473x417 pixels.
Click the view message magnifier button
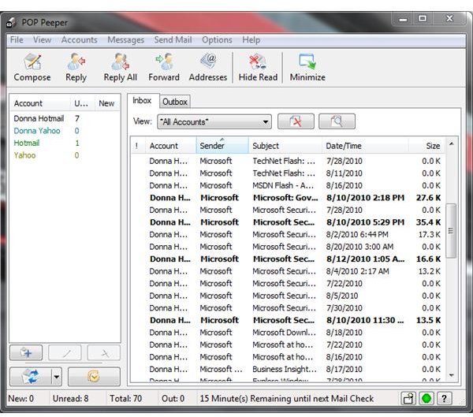[x=337, y=121]
